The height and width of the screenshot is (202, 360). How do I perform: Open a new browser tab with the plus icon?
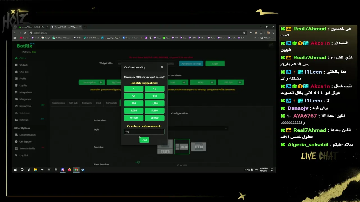(85, 27)
